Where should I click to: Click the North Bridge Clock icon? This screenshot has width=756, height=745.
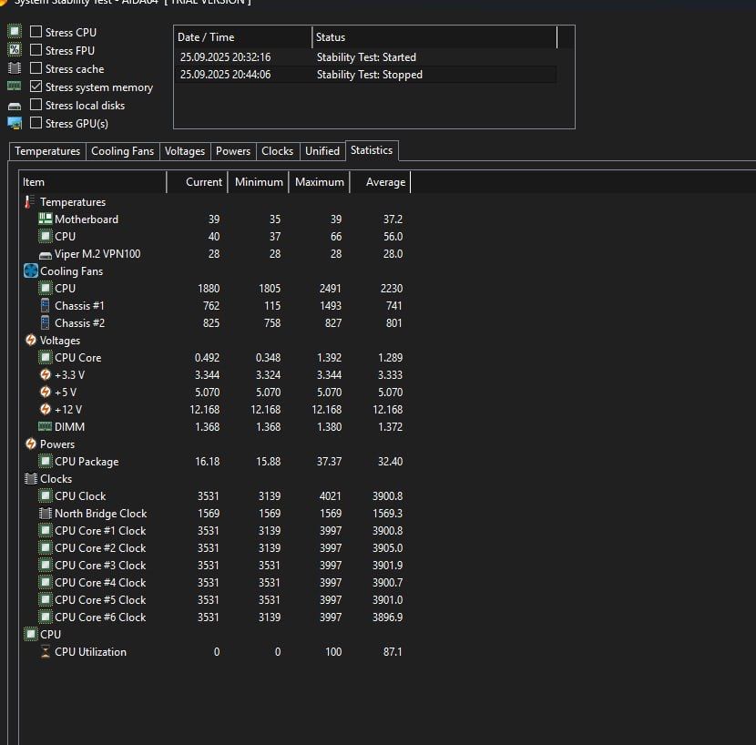coord(46,513)
